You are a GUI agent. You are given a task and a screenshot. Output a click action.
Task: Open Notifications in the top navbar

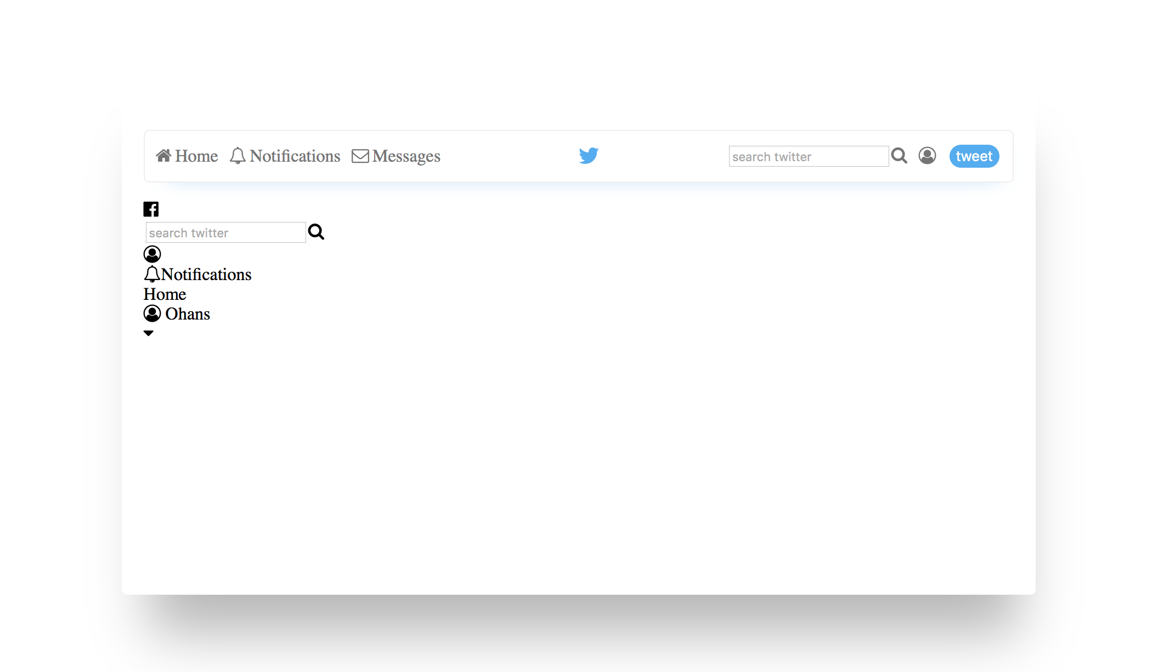coord(295,156)
